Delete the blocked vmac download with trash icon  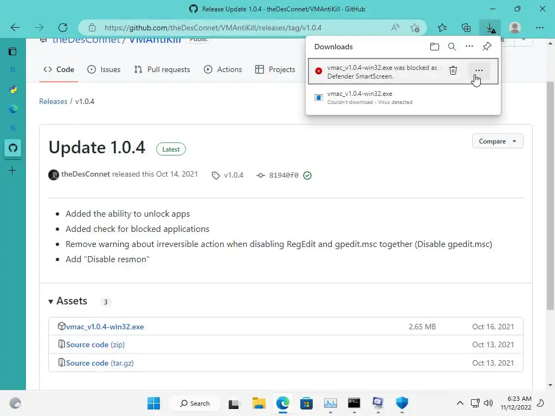tap(453, 70)
